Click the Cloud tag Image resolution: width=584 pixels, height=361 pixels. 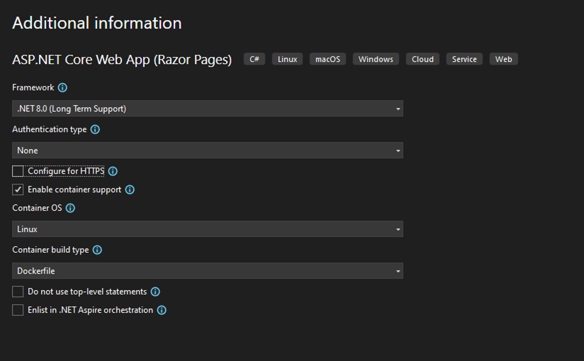423,59
